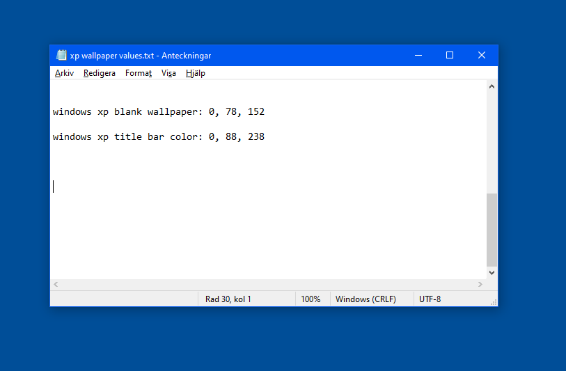Viewport: 566px width, 371px height.
Task: Minimize the Anteckningar window
Action: (418, 55)
